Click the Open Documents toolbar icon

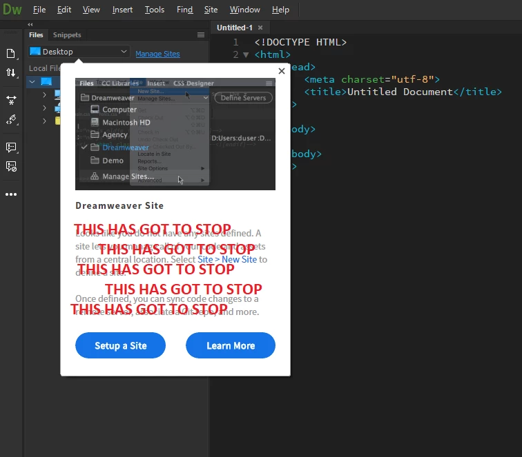coord(11,54)
